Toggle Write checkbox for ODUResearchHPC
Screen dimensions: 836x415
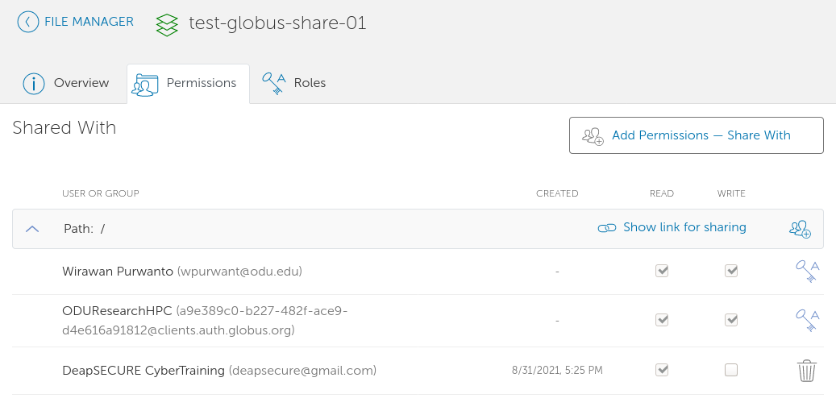[x=731, y=320]
